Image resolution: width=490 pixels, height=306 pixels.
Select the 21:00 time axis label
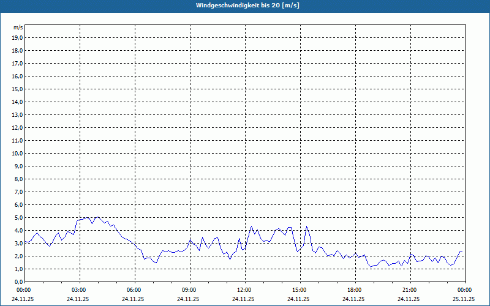[x=410, y=290]
